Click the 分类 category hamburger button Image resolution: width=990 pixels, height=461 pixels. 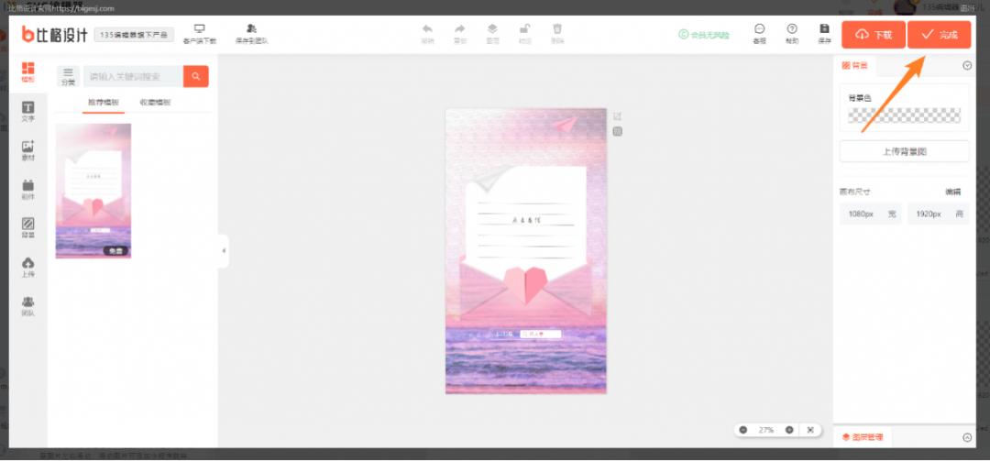(x=68, y=76)
